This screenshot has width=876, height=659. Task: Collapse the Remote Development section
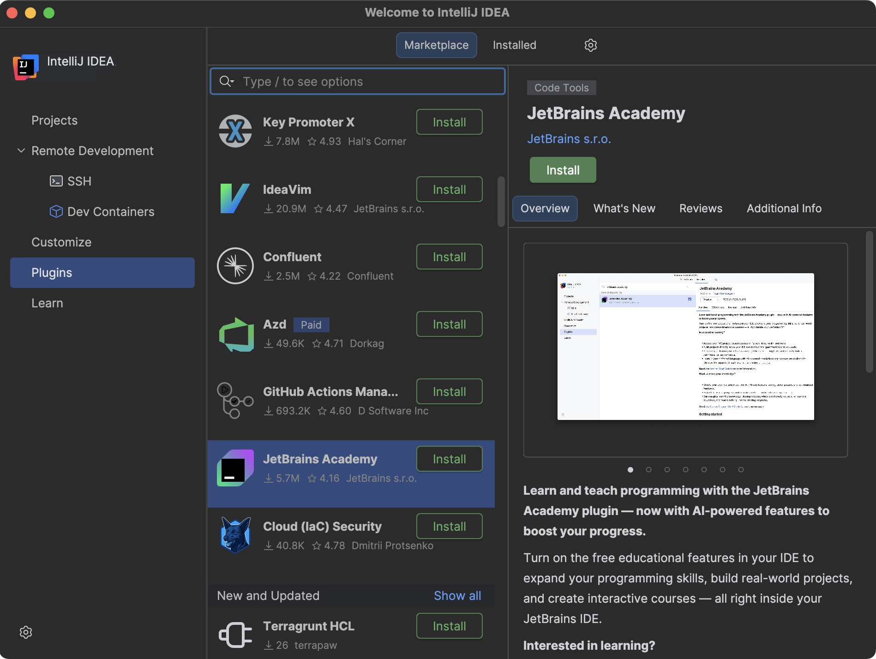(21, 150)
